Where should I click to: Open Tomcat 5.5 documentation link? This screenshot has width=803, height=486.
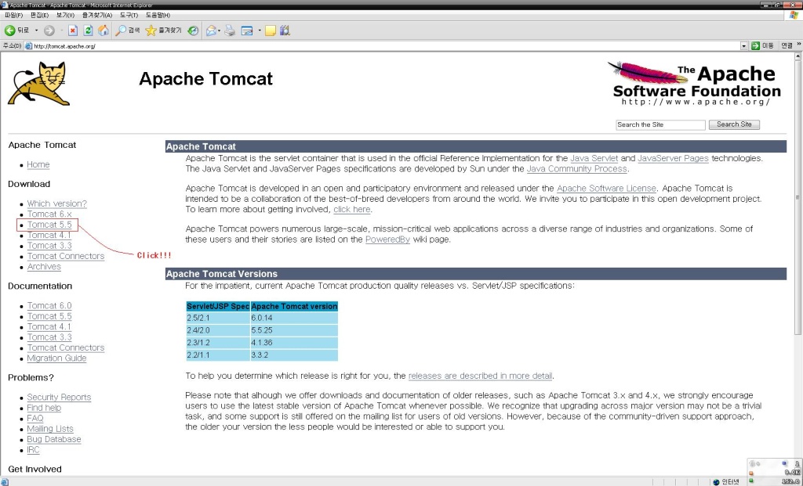(49, 316)
